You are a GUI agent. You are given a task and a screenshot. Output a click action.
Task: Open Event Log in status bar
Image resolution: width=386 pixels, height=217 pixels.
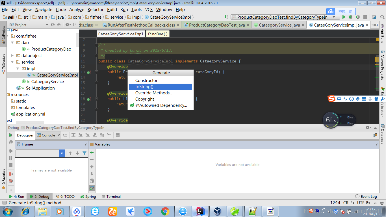coord(366,196)
